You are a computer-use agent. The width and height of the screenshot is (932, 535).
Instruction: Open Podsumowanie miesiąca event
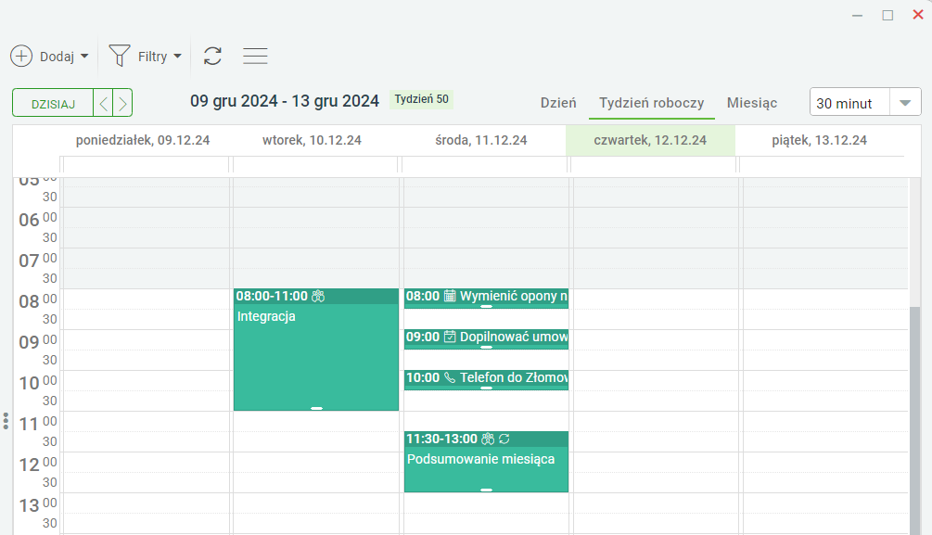[x=486, y=462]
